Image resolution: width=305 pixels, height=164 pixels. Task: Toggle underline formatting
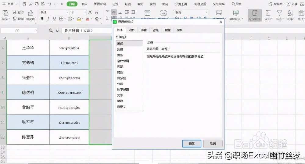(x=54, y=19)
